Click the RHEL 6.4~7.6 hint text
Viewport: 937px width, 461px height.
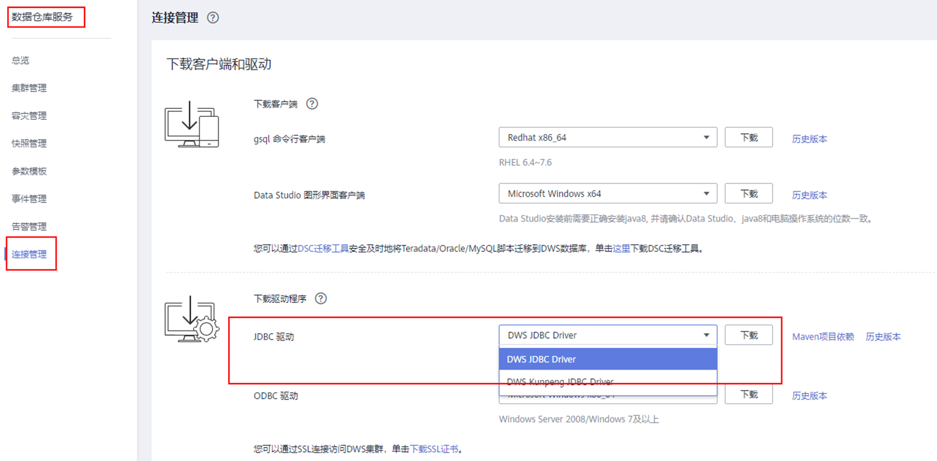tap(525, 163)
